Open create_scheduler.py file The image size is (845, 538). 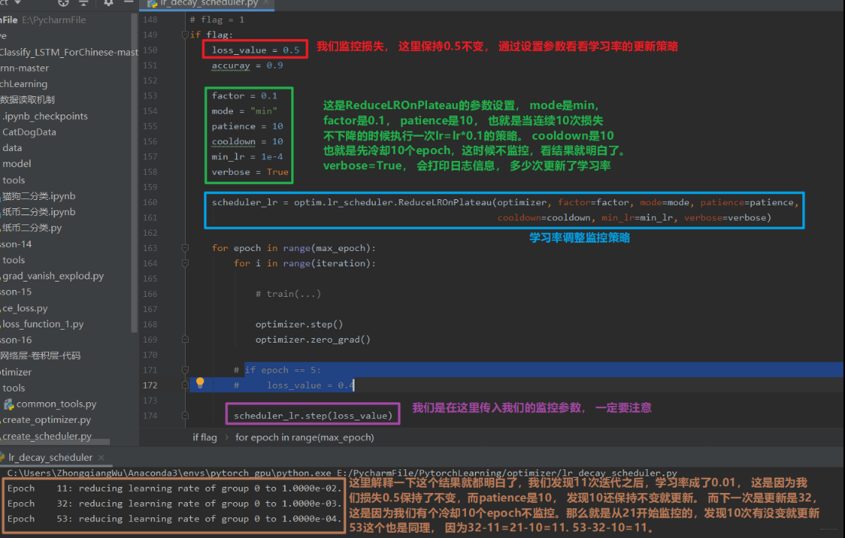[47, 436]
